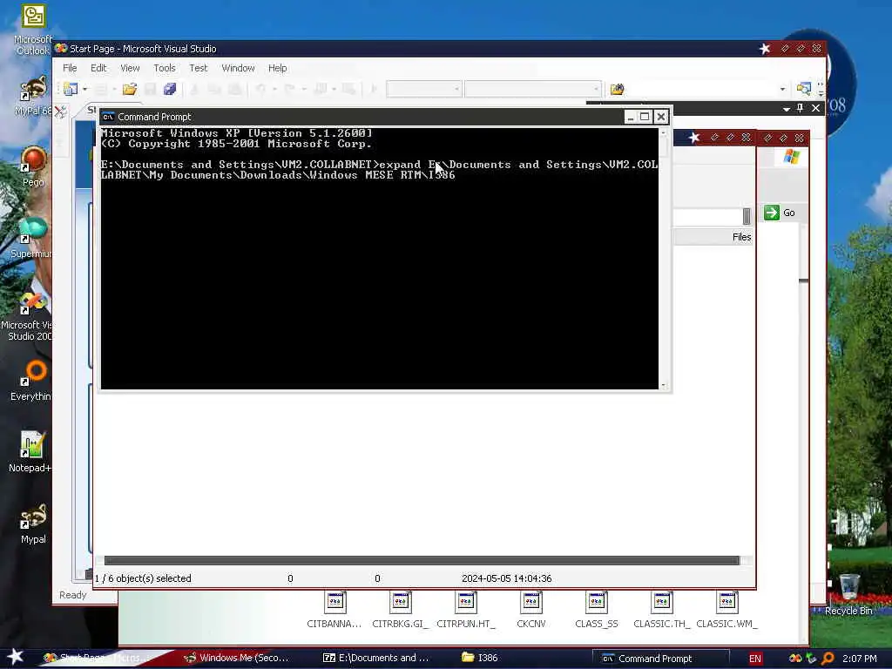Screen dimensions: 892x669
Task: Click the orange search tray icon
Action: coord(828,659)
